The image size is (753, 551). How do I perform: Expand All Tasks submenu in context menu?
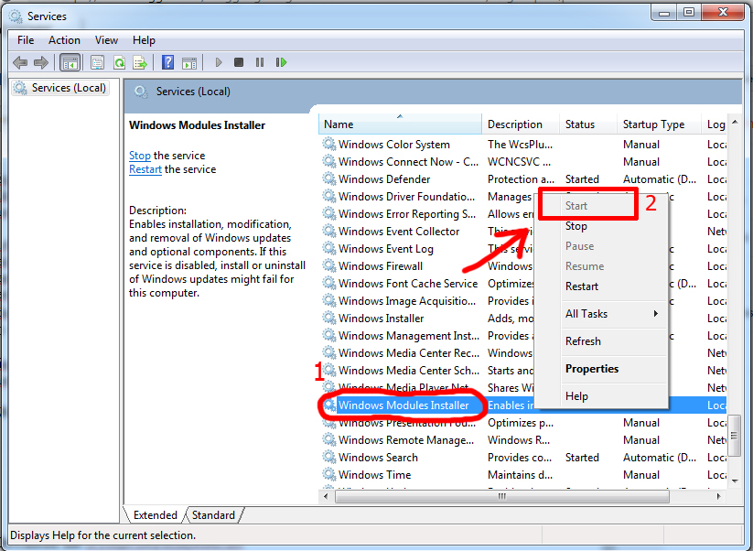pyautogui.click(x=602, y=314)
